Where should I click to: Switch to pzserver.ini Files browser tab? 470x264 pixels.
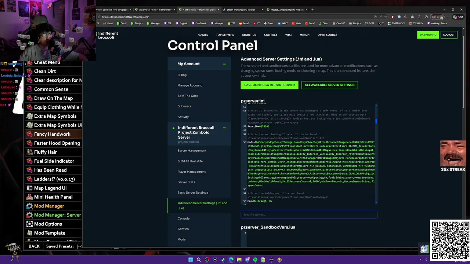156,10
